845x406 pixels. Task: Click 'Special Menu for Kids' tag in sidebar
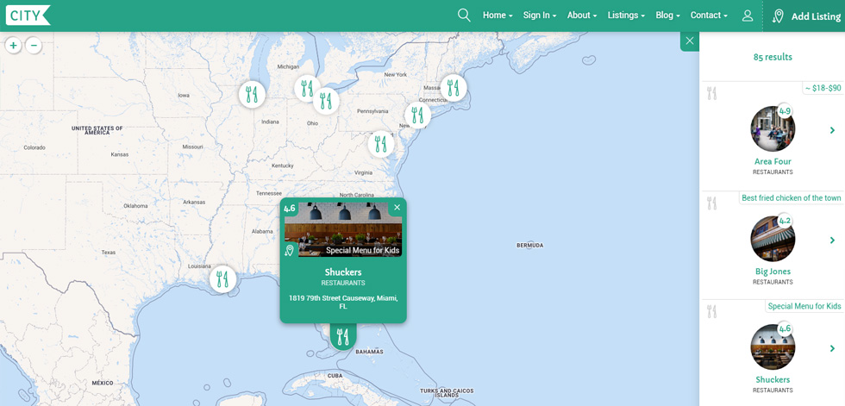pos(804,306)
